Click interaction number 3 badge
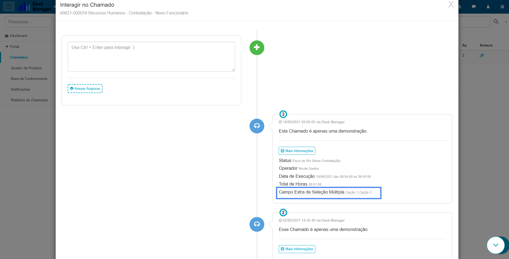The image size is (509, 259). tap(283, 114)
